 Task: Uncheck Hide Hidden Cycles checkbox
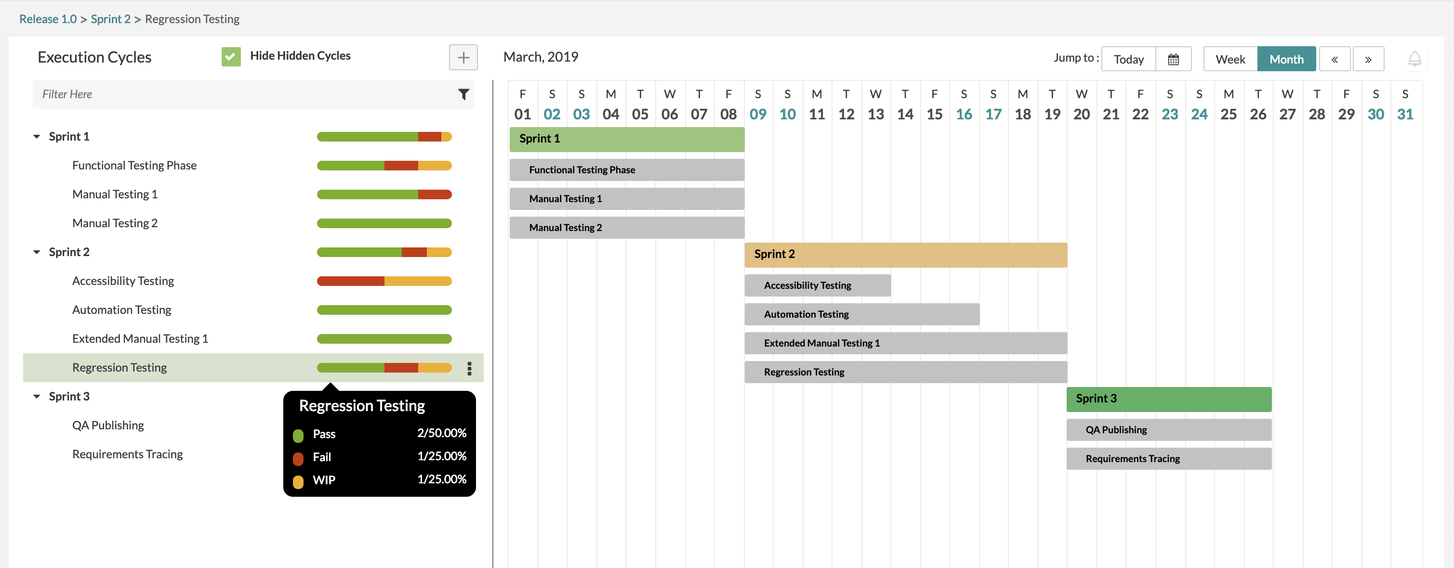point(231,56)
